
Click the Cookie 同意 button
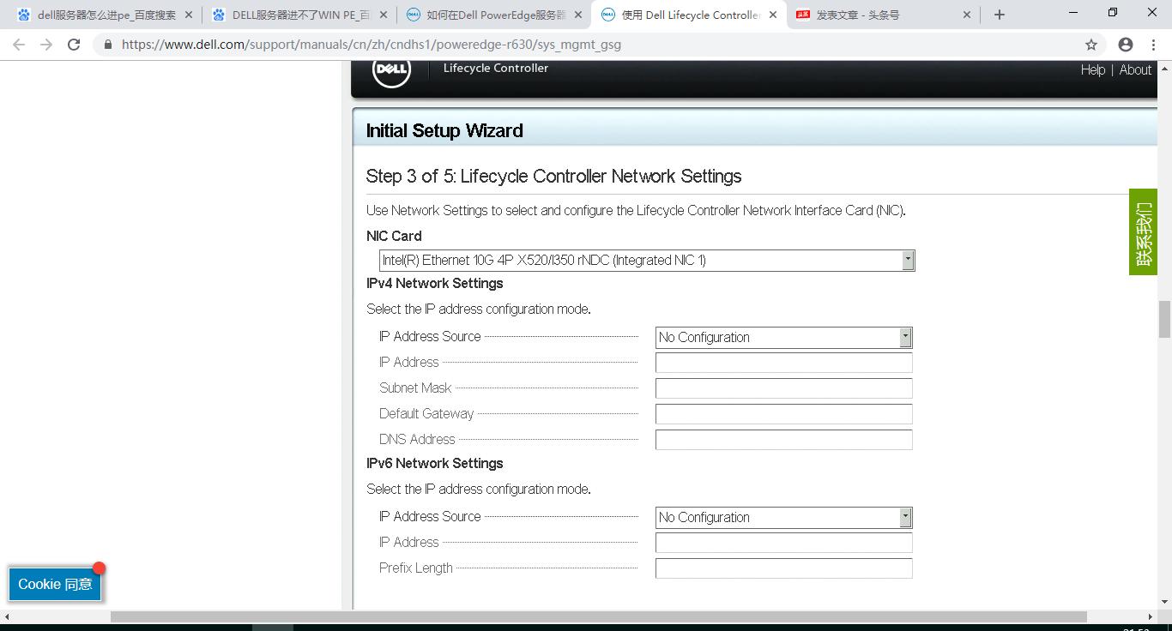click(55, 584)
